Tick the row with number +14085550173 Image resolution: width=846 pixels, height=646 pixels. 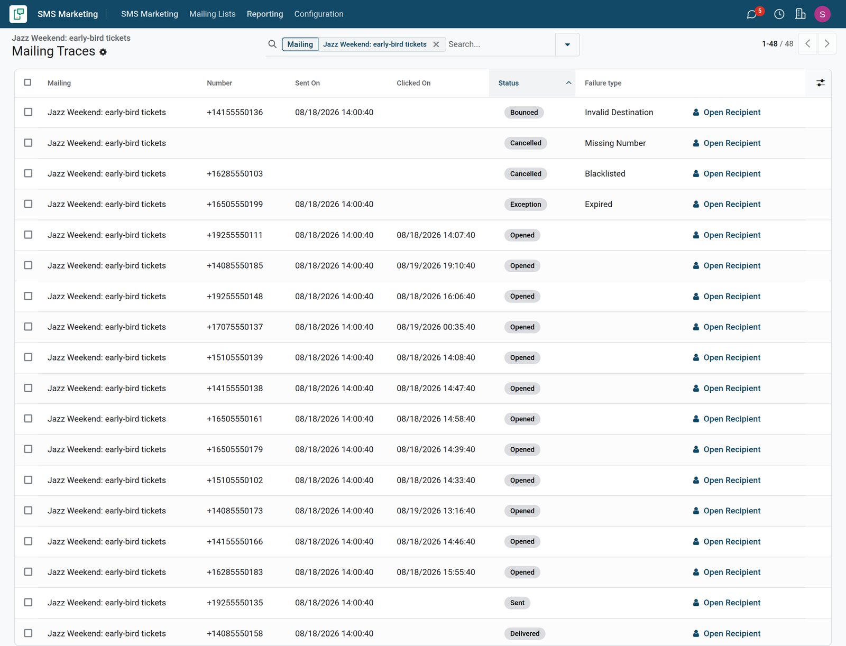coord(28,511)
